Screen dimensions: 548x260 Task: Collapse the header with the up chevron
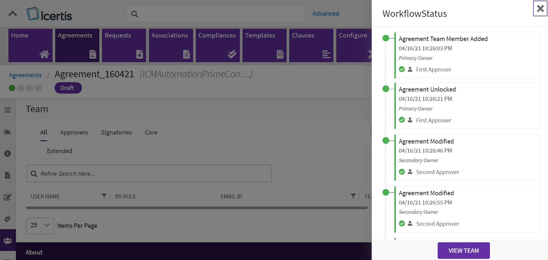[x=13, y=14]
